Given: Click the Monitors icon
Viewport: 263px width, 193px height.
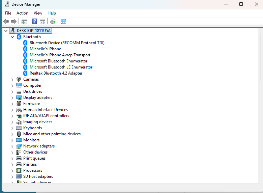Looking at the screenshot, I should [x=19, y=140].
